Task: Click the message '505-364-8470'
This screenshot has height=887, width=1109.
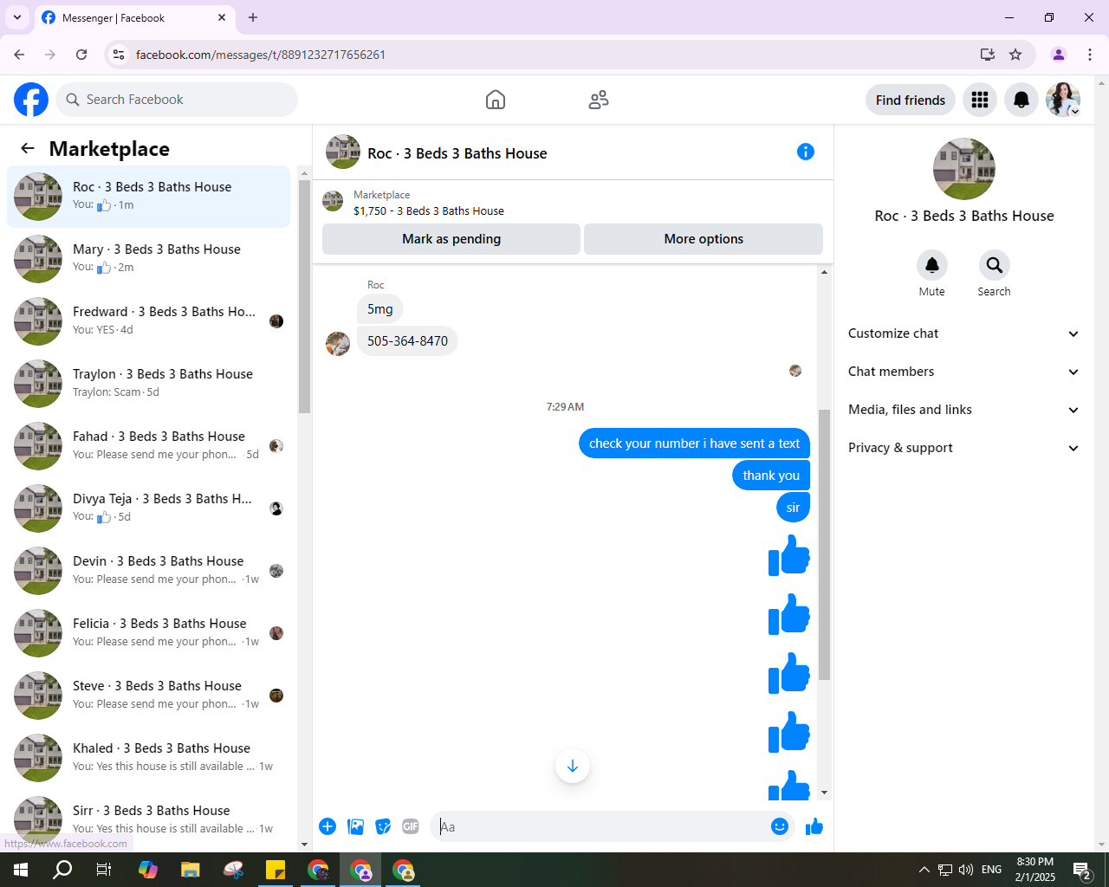Action: [407, 341]
